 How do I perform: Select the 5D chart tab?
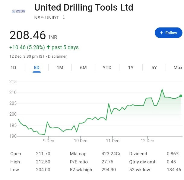point(36,68)
